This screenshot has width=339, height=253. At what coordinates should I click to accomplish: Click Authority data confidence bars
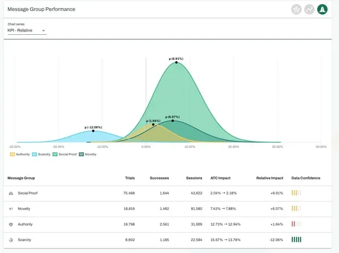296,224
